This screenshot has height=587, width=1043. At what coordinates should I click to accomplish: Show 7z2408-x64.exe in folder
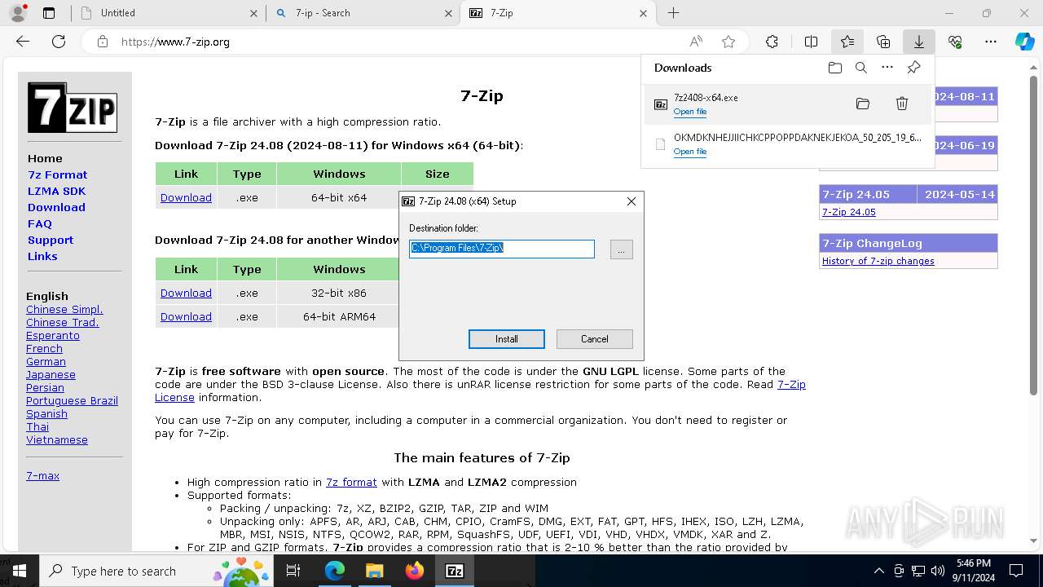(863, 104)
